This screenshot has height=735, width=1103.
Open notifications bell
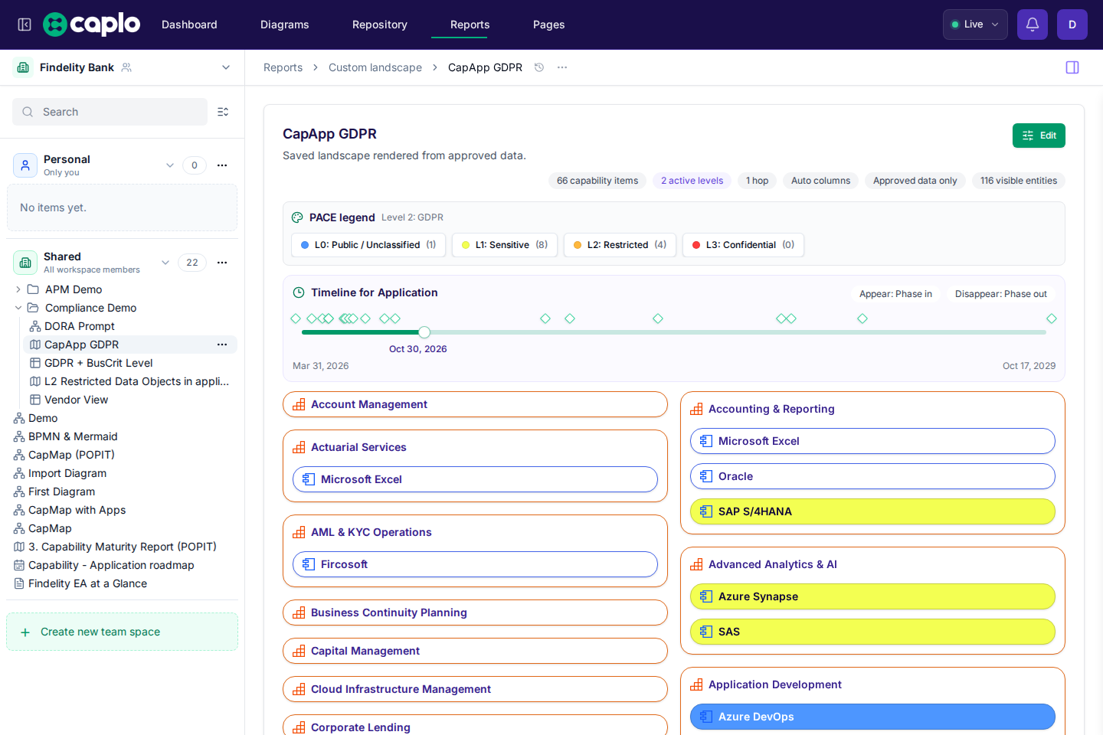pyautogui.click(x=1033, y=24)
